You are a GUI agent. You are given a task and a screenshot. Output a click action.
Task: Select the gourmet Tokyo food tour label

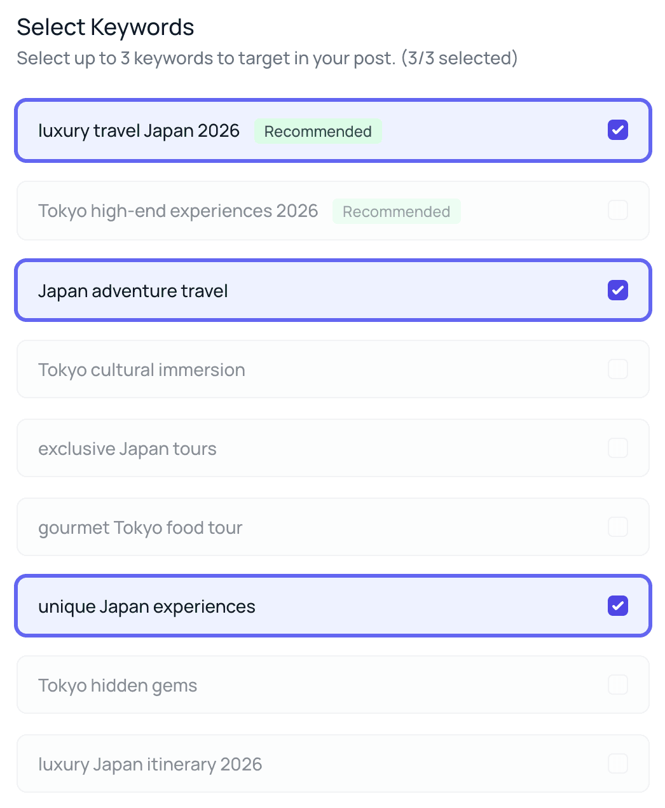[x=140, y=527]
